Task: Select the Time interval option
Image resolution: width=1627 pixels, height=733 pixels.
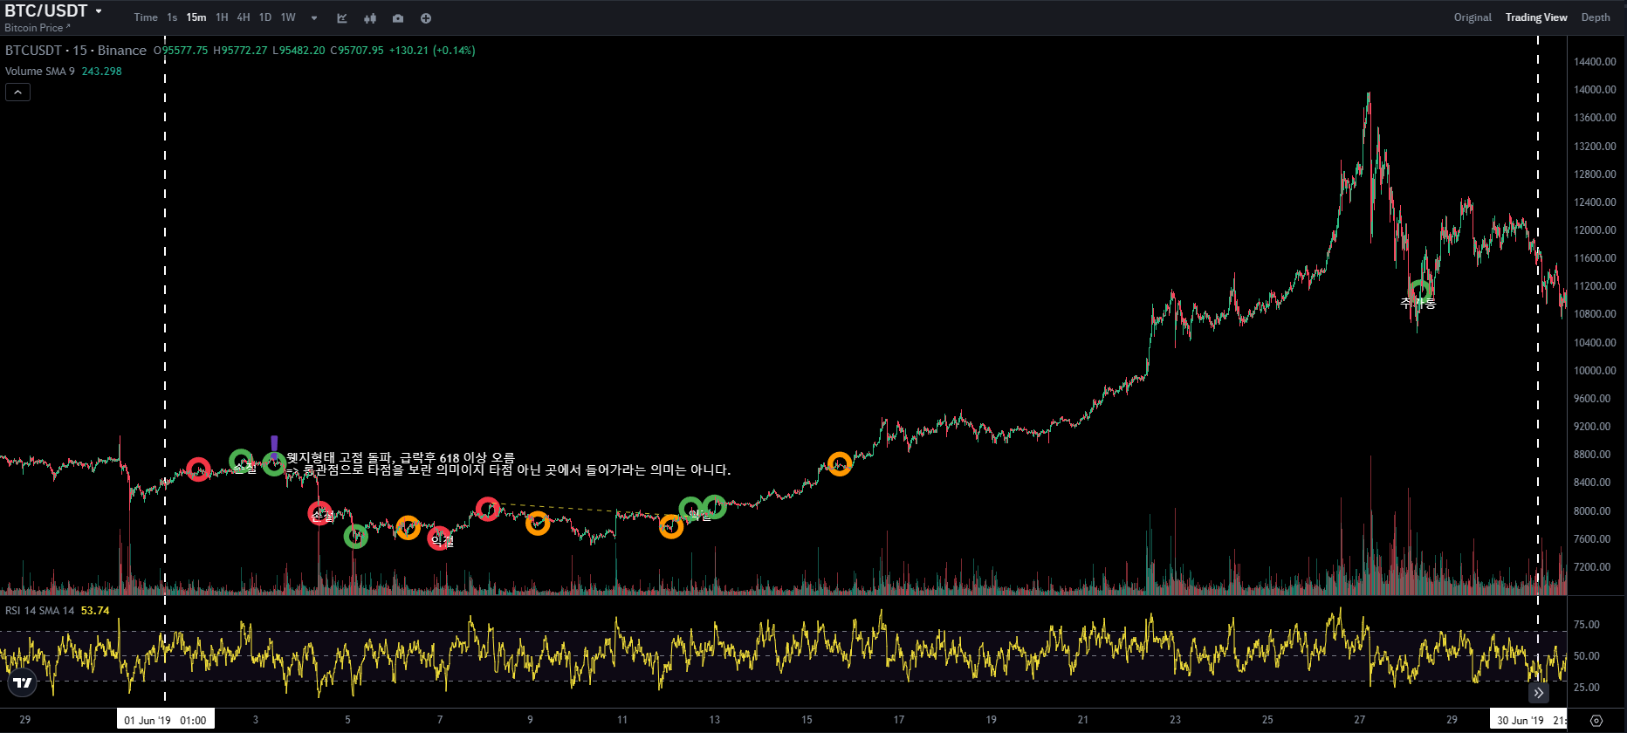Action: (x=146, y=17)
